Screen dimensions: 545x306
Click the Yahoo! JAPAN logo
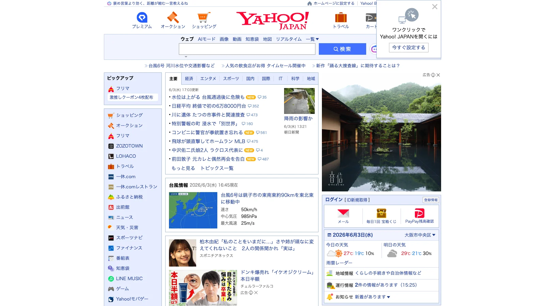272,20
